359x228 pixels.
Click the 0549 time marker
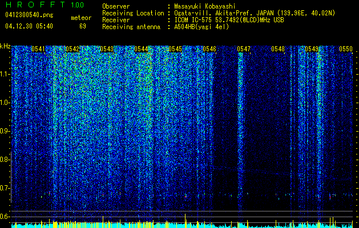(312, 49)
